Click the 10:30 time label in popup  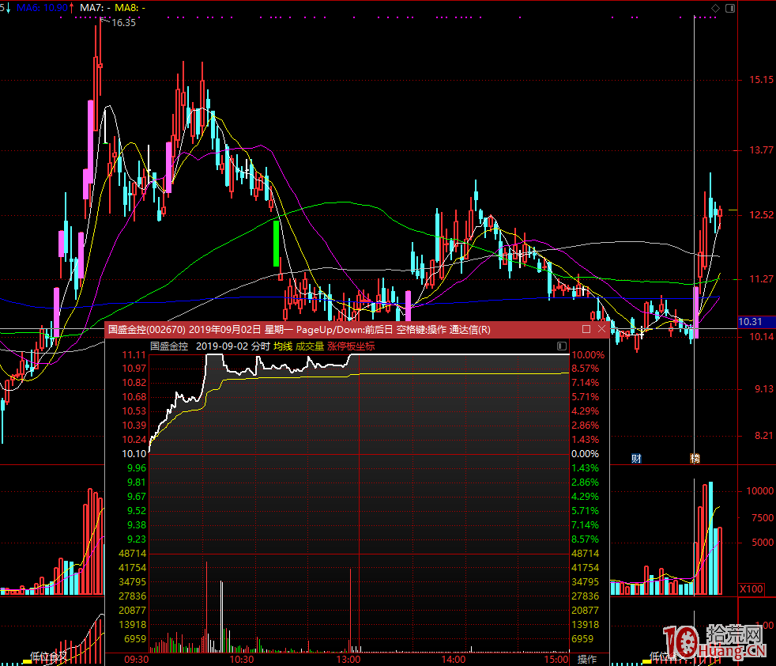[242, 659]
